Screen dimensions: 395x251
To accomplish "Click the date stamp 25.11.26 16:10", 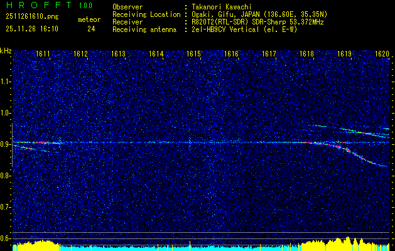I will pos(32,29).
